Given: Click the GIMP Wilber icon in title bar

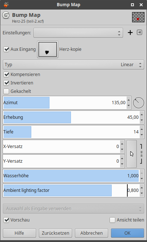Looking at the screenshot, I should (6, 5).
